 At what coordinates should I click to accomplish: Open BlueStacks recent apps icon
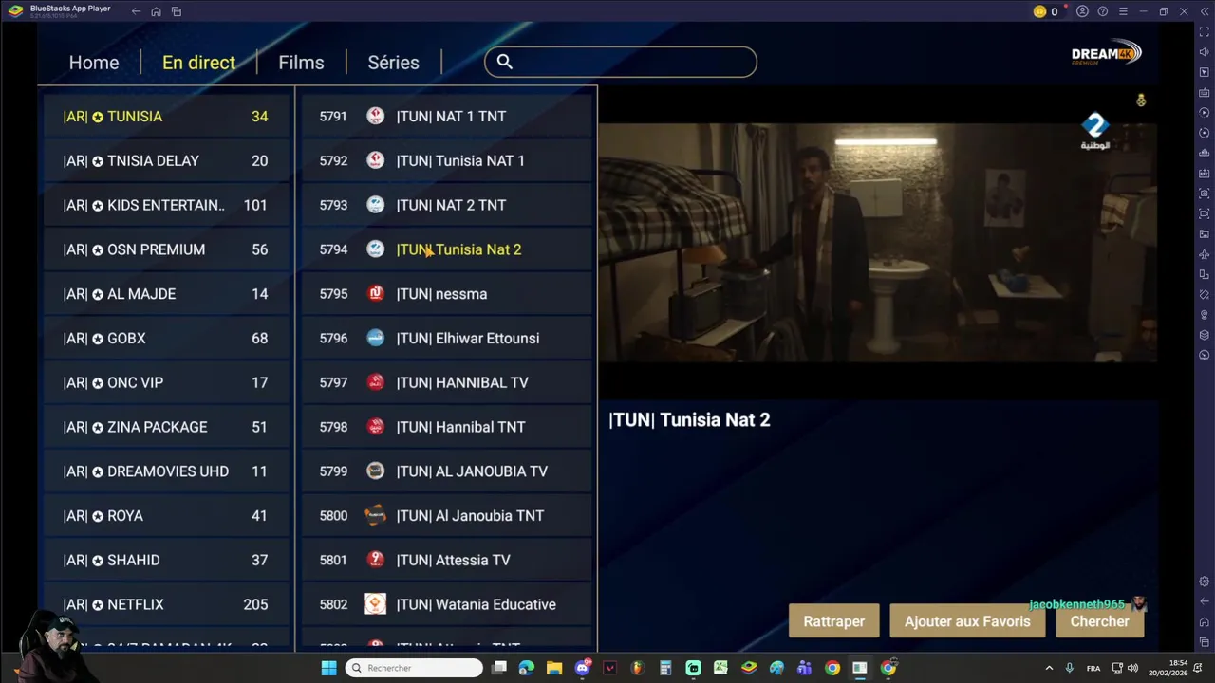(x=177, y=11)
